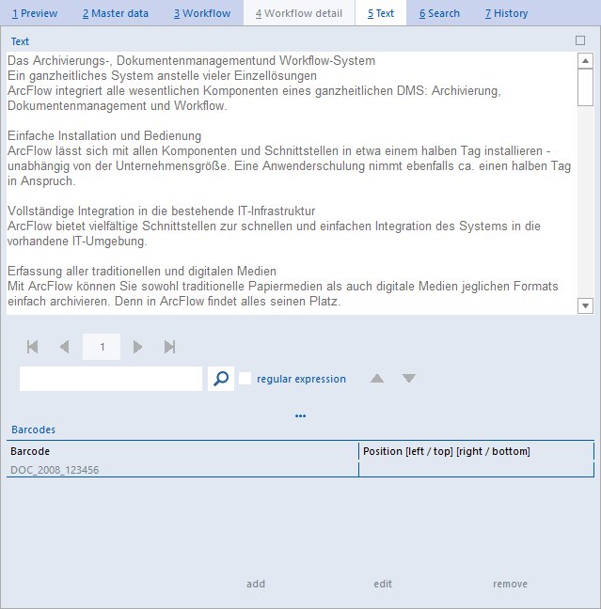This screenshot has height=609, width=601.
Task: Click scroll up arrow of text area
Action: [585, 60]
